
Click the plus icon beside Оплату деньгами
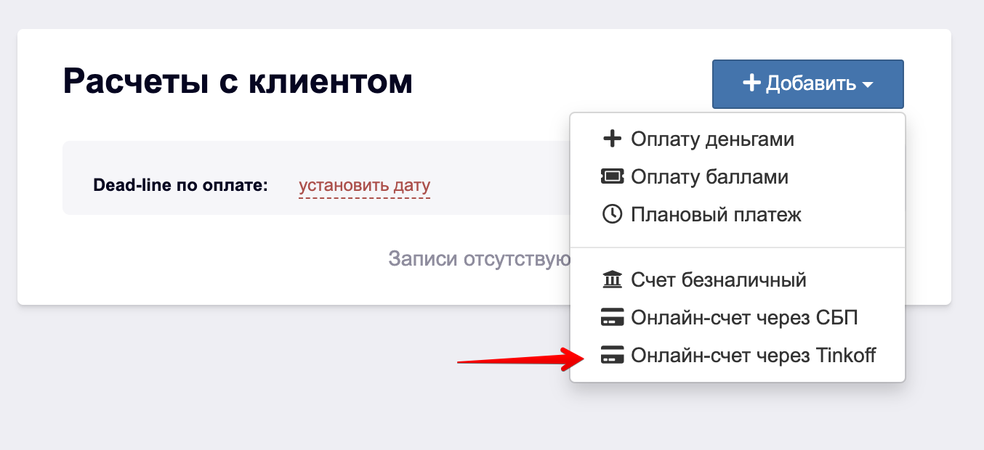click(x=613, y=139)
